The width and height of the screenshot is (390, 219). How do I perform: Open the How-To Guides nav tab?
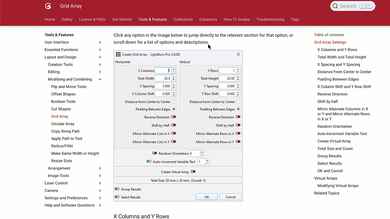click(x=236, y=19)
